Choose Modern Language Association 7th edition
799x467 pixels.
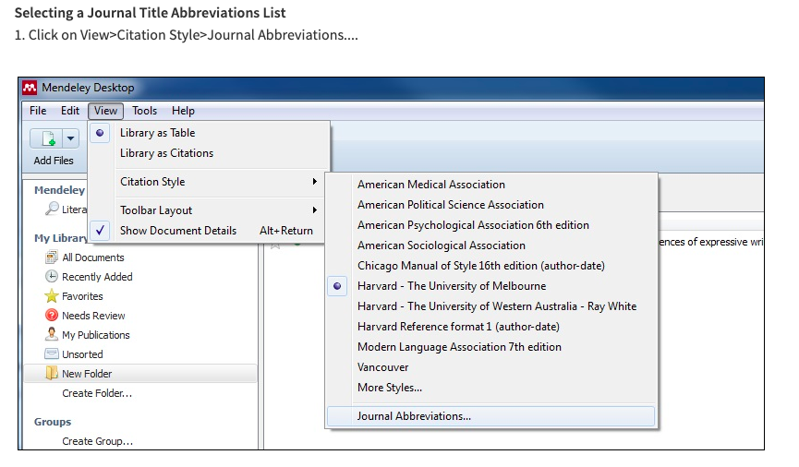(460, 347)
